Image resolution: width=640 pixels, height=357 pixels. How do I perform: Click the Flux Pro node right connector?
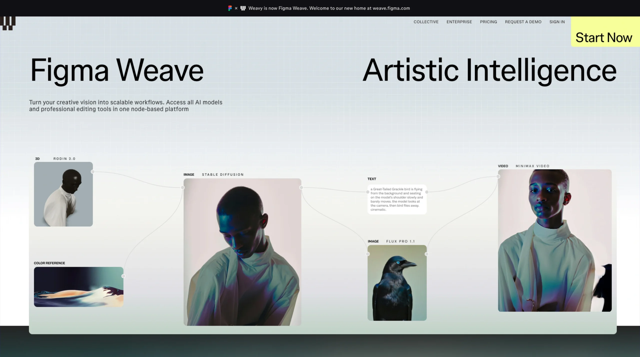(427, 254)
